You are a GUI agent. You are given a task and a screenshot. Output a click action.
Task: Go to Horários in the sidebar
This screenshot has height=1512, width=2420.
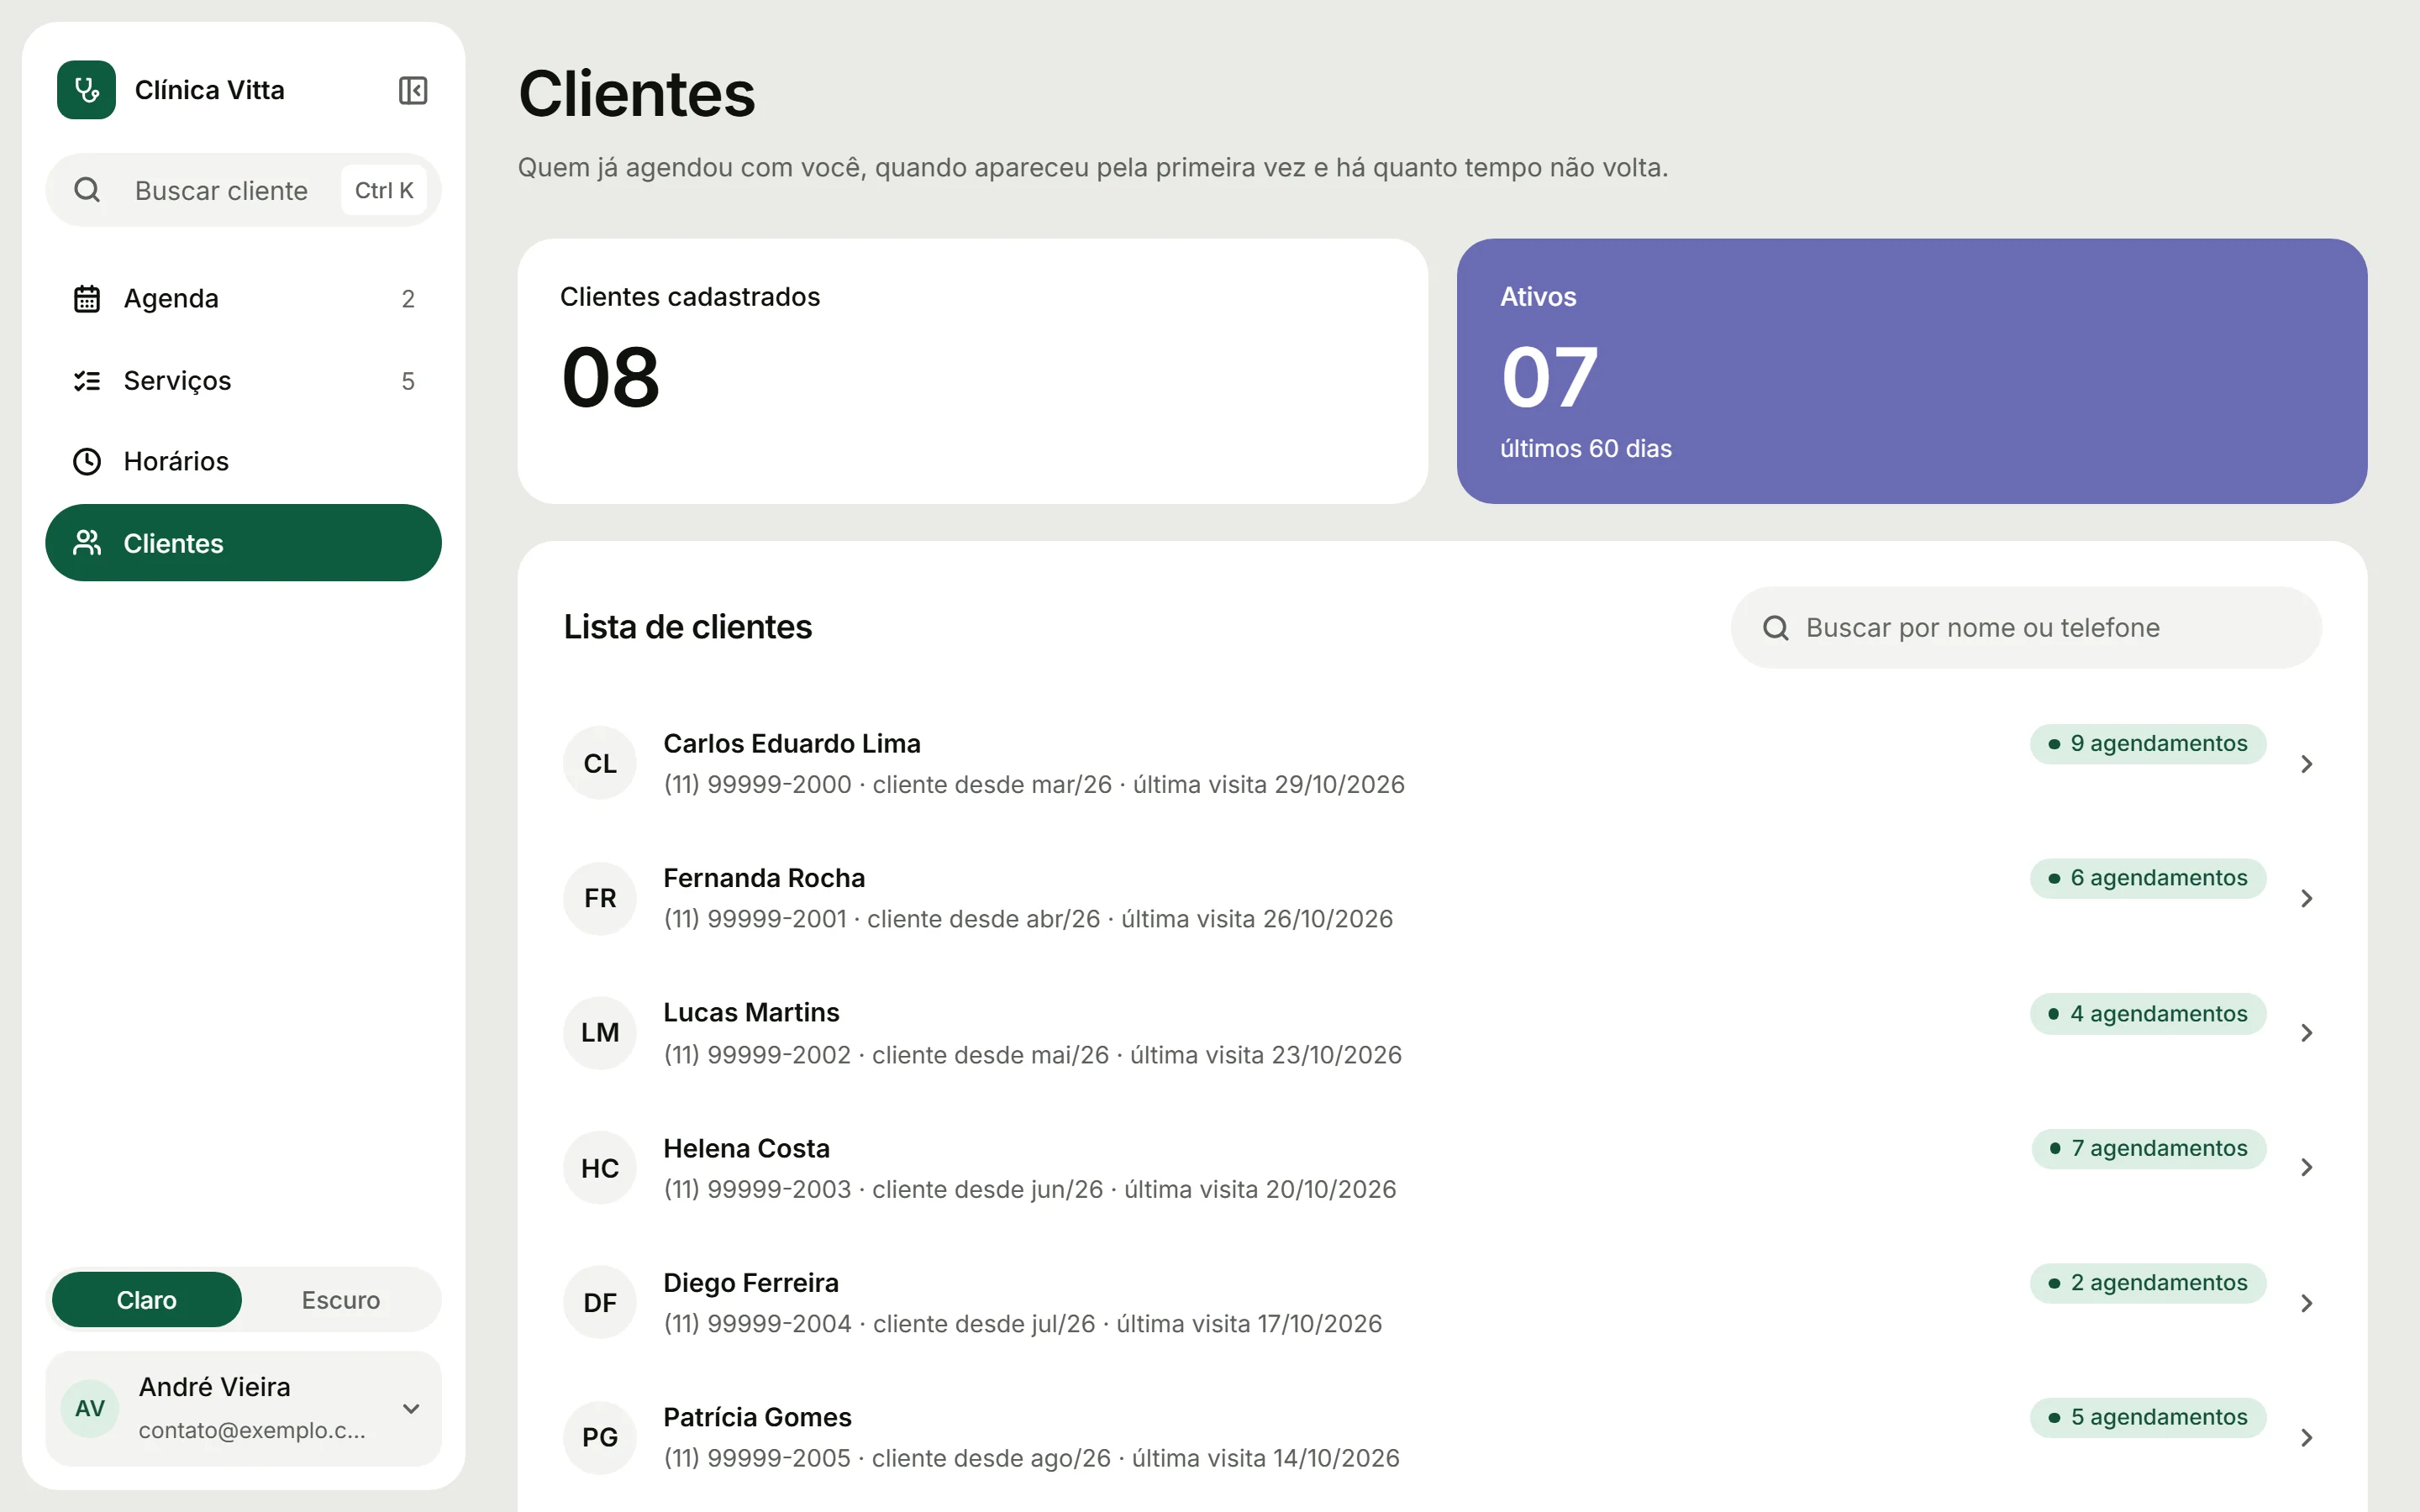[x=243, y=461]
